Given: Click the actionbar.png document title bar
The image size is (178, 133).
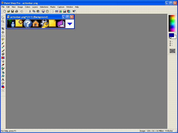Looking at the screenshot, I should [34, 17].
